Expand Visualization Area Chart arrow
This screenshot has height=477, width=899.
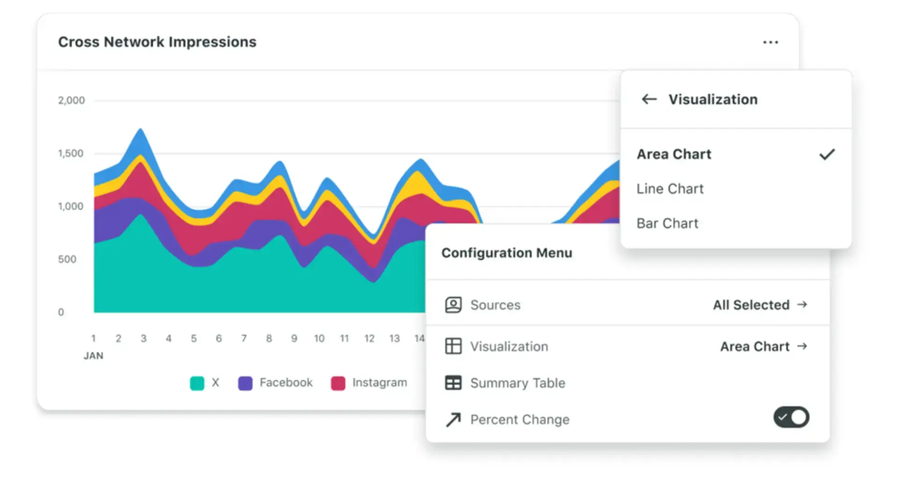point(803,346)
